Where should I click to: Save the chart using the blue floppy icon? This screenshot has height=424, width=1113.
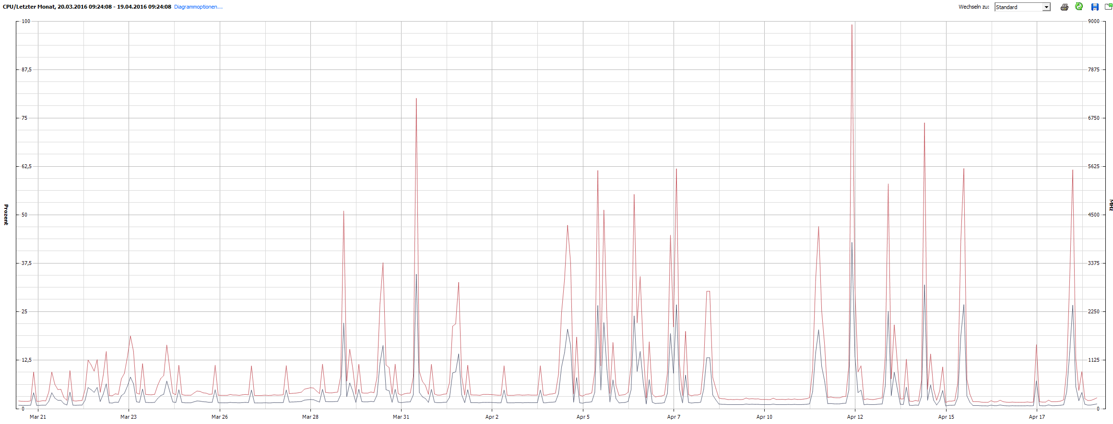pyautogui.click(x=1095, y=7)
